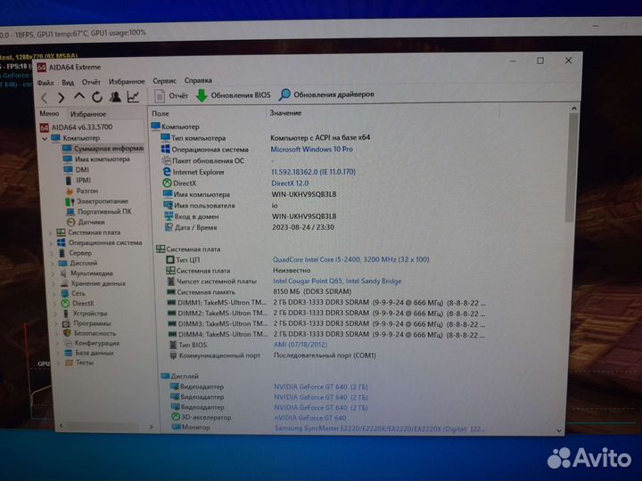Click Обновления драйверов search button

click(326, 94)
